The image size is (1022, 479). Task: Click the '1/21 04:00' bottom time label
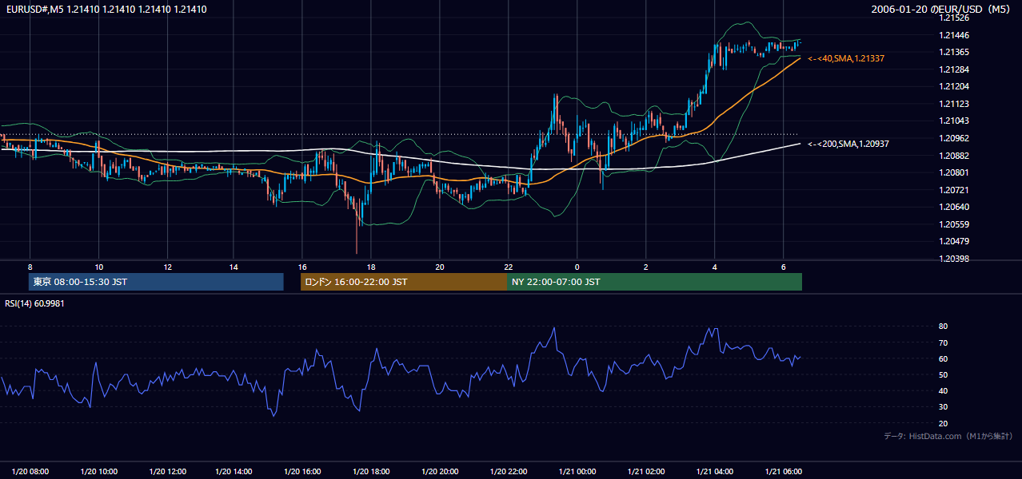tap(715, 471)
